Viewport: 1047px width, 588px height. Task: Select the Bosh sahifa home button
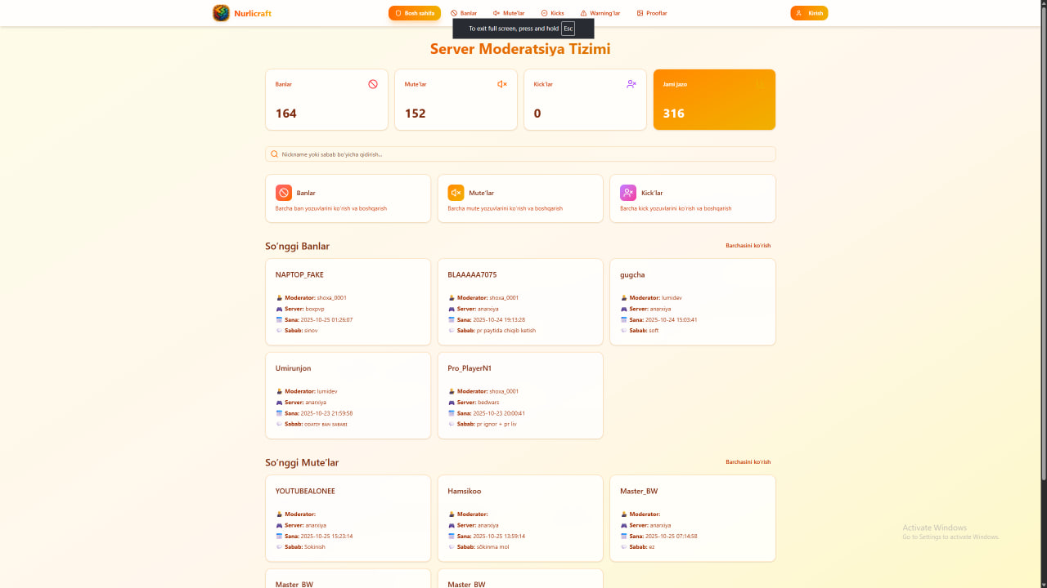point(415,13)
